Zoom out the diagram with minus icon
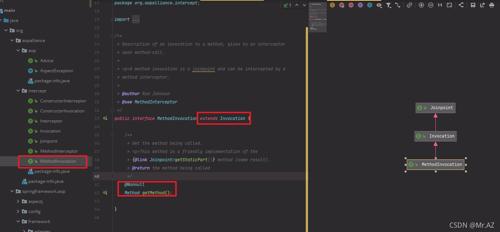Image resolution: width=500 pixels, height=232 pixels. [x=431, y=5]
